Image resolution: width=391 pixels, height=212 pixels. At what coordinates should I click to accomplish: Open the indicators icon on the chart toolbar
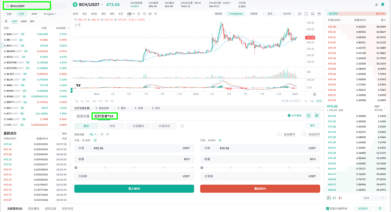(x=139, y=14)
